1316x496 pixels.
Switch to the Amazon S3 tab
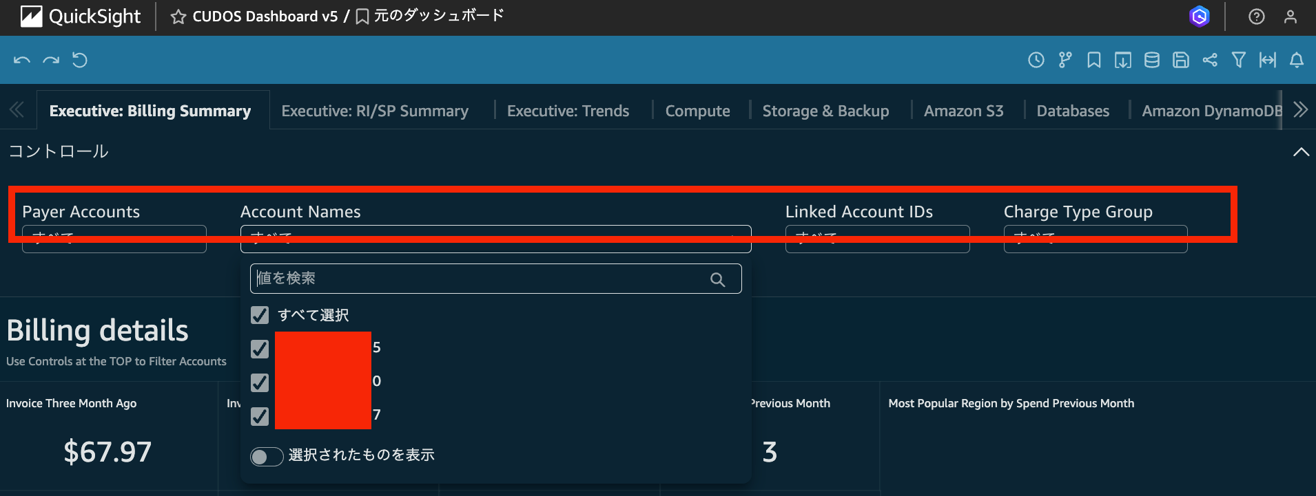(963, 111)
